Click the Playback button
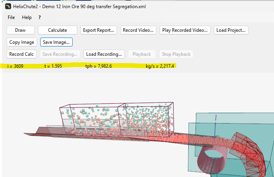Screen dimensions: 274x177 (x=142, y=54)
